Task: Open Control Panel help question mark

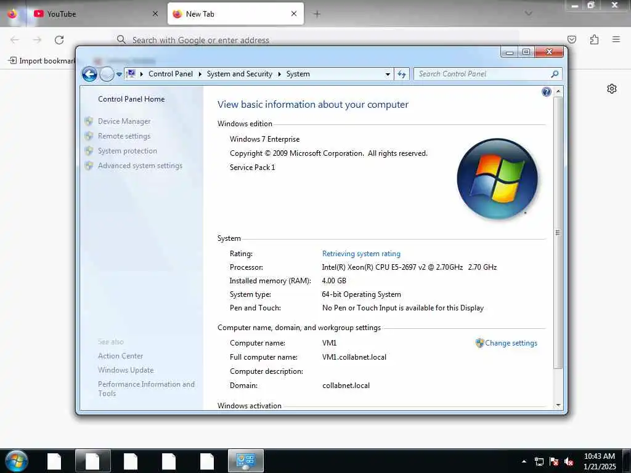Action: coord(546,92)
